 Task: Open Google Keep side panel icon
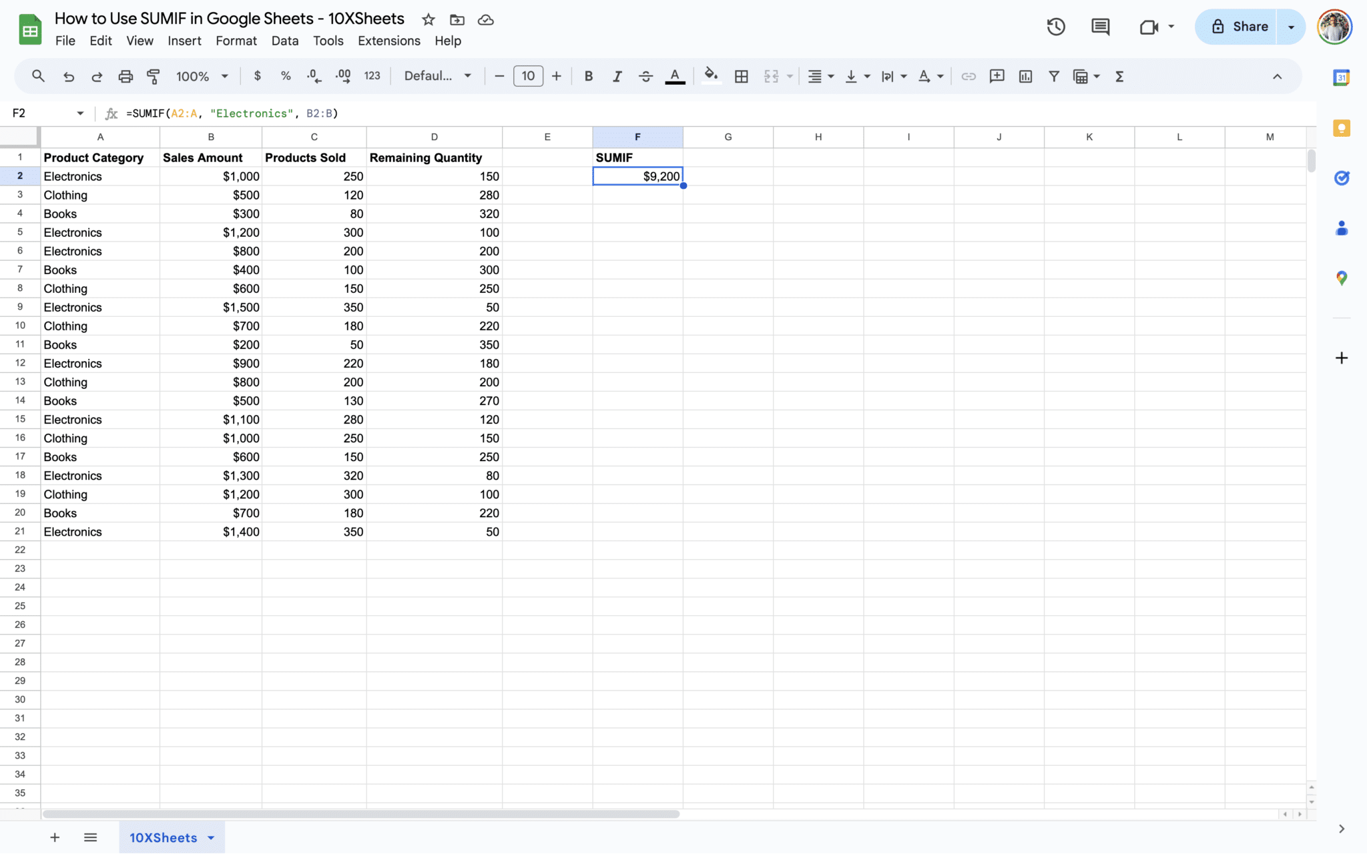[1341, 128]
